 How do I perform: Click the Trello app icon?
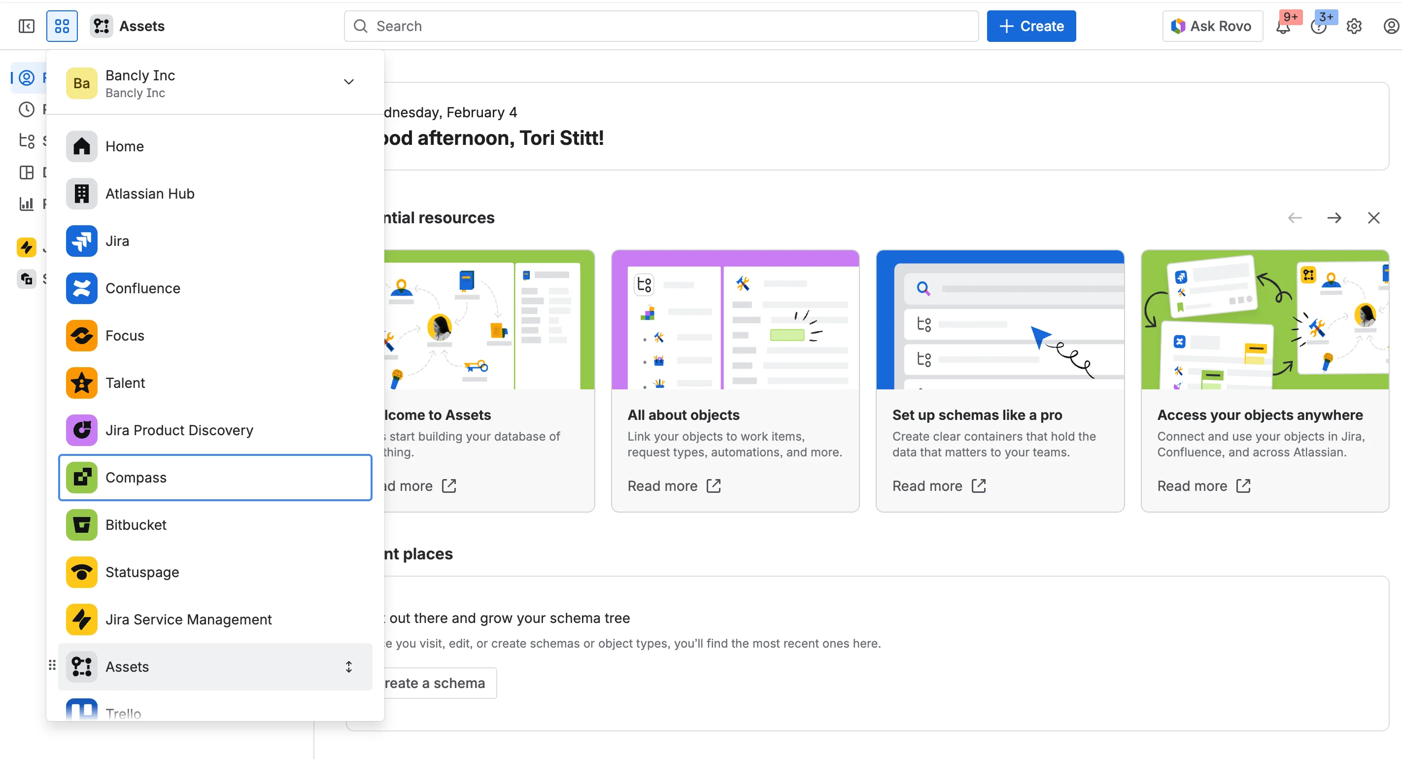click(x=82, y=709)
